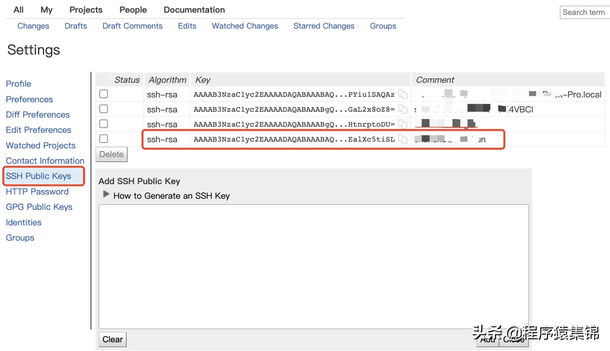Check the highlighted fourth key for deletion
The width and height of the screenshot is (610, 351).
[103, 139]
